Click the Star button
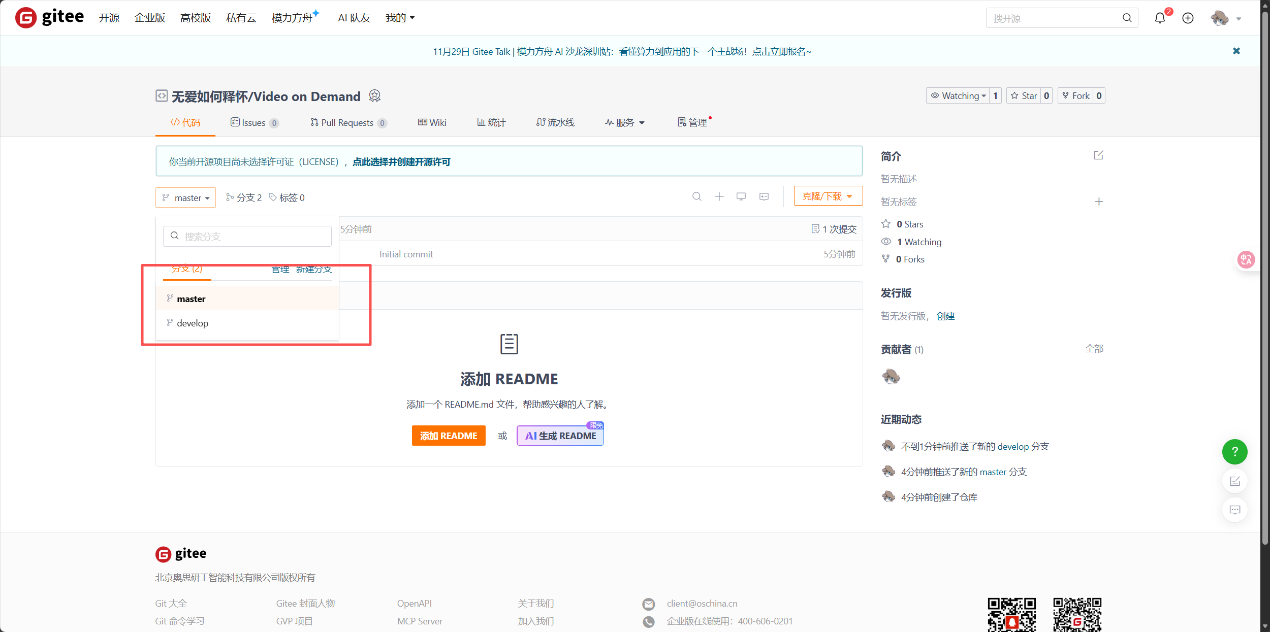Image resolution: width=1270 pixels, height=632 pixels. [x=1024, y=95]
